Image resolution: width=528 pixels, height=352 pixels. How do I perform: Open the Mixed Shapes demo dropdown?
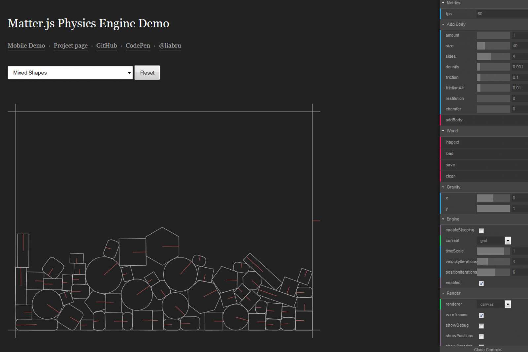pyautogui.click(x=70, y=73)
